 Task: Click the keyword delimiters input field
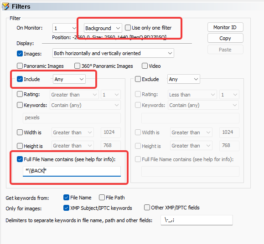197,220
